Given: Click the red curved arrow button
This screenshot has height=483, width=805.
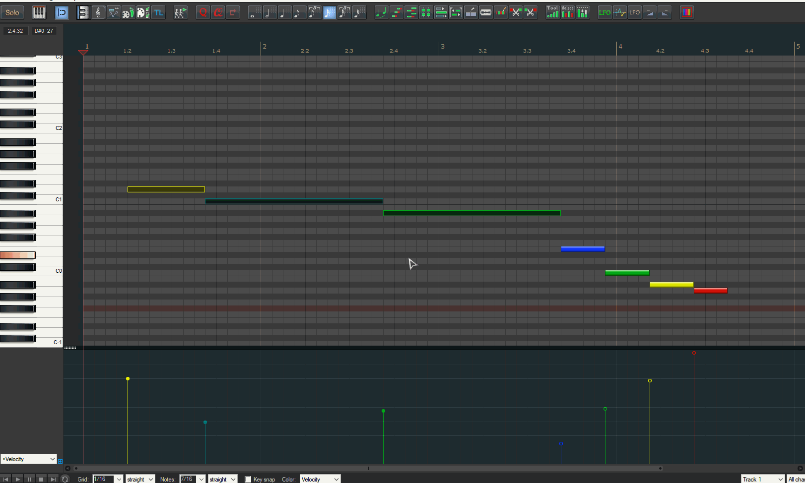Looking at the screenshot, I should 233,12.
